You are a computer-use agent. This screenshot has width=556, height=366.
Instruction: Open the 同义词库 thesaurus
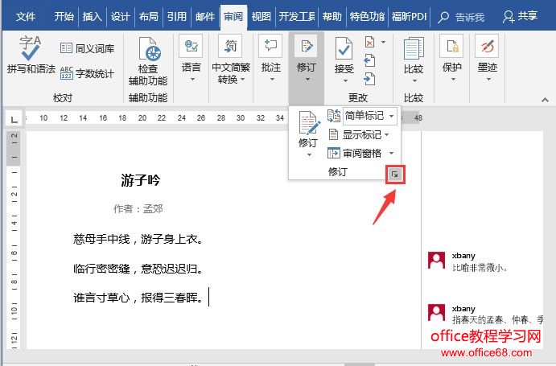[x=87, y=48]
